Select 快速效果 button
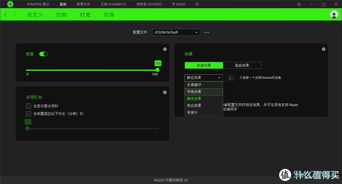The width and height of the screenshot is (342, 184). (204, 65)
